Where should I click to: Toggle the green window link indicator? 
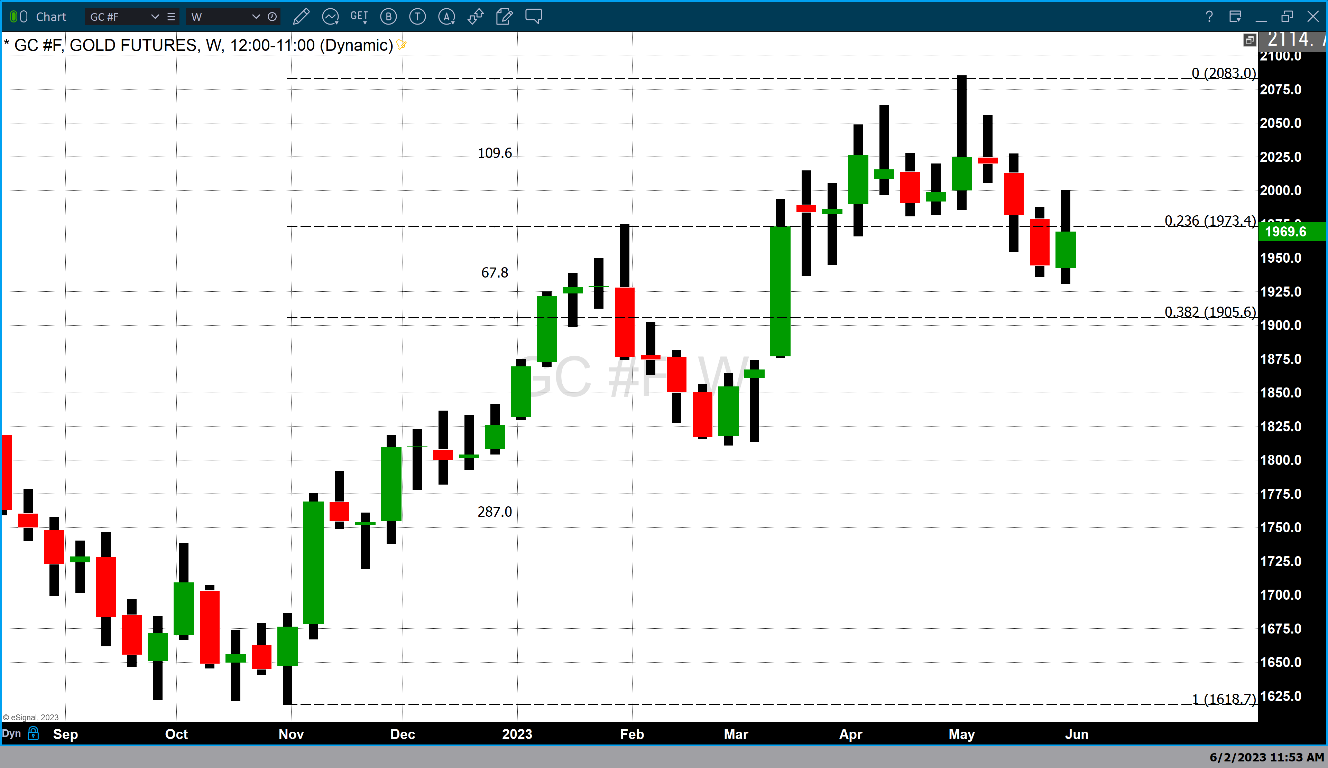14,17
